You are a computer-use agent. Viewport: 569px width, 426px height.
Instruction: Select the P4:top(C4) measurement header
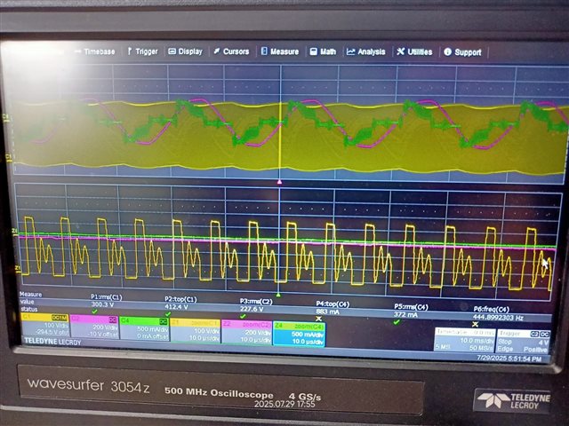tap(333, 304)
